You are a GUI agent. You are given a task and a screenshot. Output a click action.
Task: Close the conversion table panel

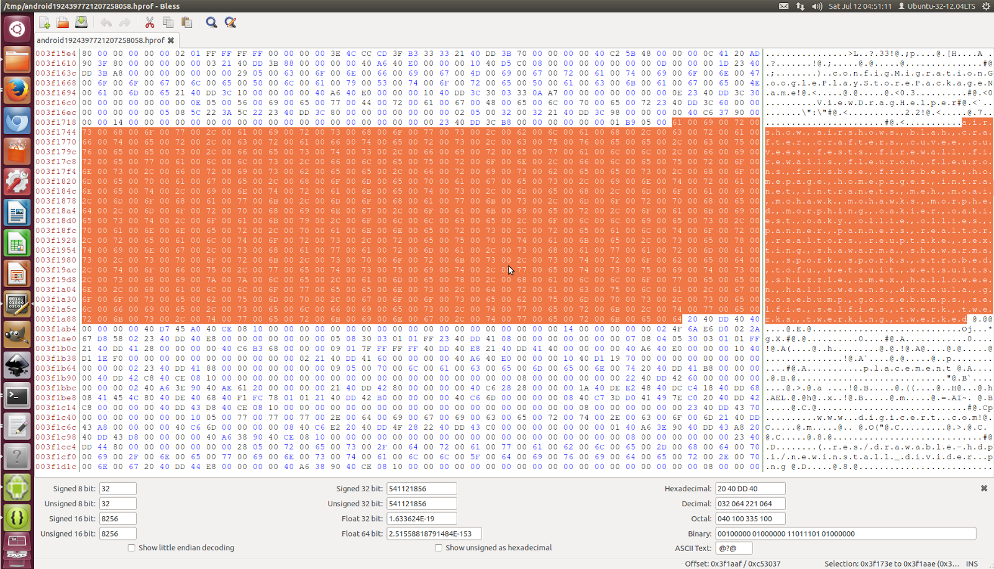click(984, 489)
